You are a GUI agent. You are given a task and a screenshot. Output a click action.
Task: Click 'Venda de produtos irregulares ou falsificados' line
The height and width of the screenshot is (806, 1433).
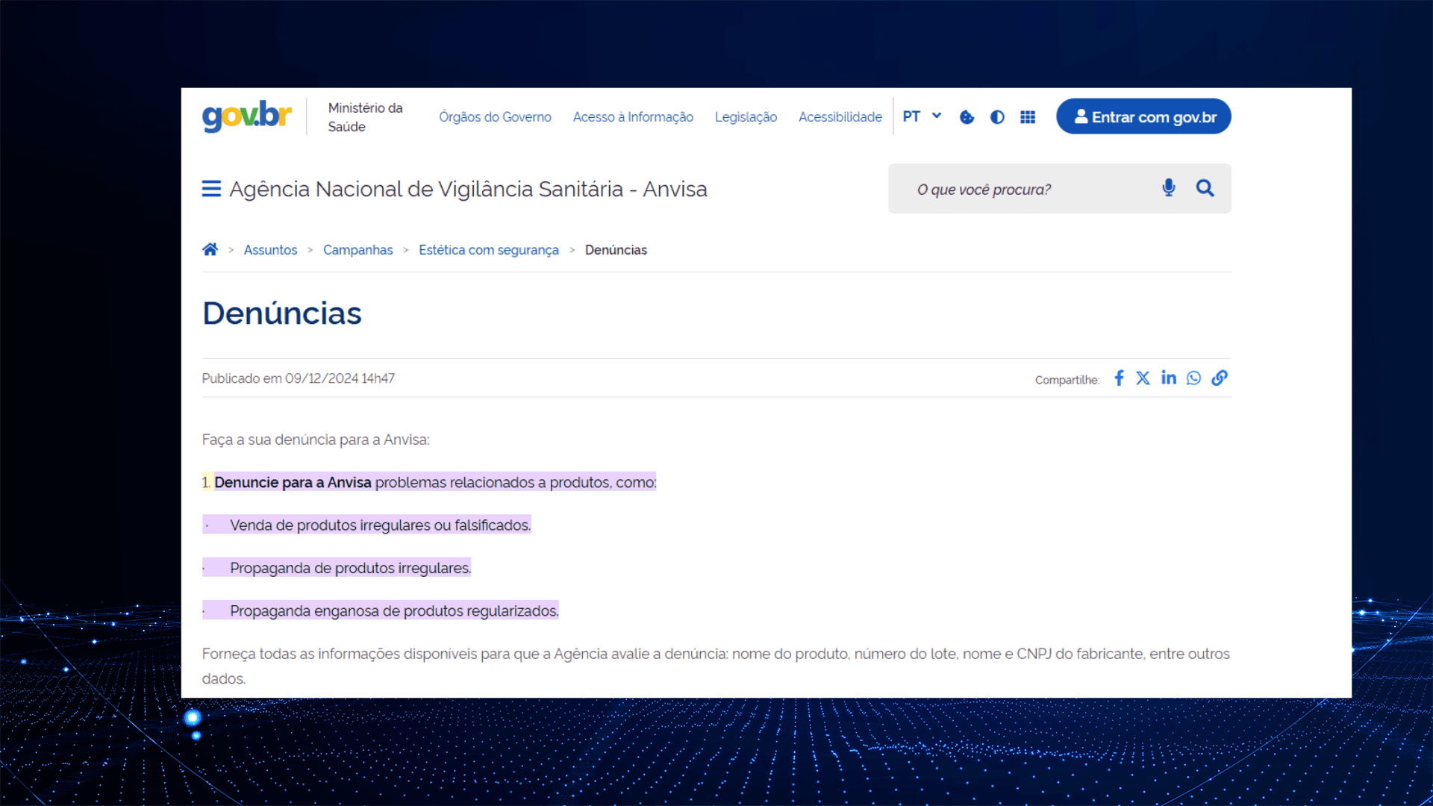tap(380, 525)
